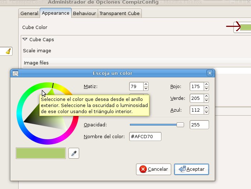
Task: Click Cancelar to dismiss color dialog
Action: (154, 169)
